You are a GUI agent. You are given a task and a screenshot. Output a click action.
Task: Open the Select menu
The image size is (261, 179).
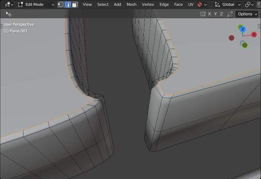103,5
